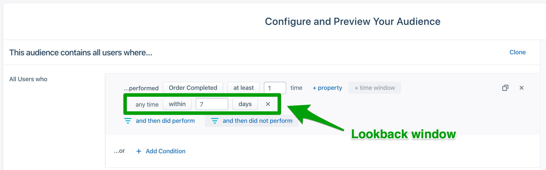Open the 'within' time window operator dropdown
The image size is (546, 170).
(177, 104)
